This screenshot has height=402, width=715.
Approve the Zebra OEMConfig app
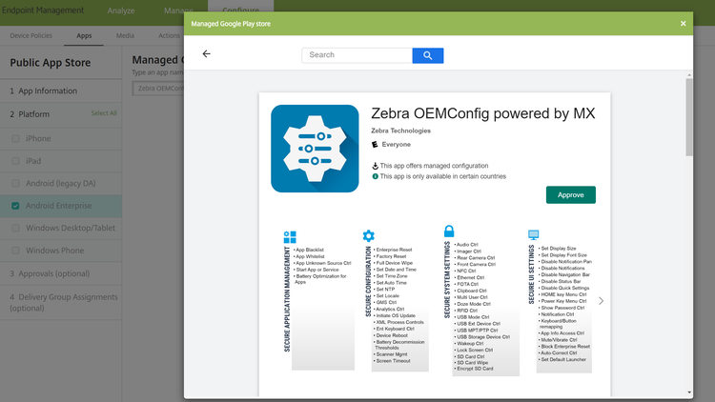[570, 194]
